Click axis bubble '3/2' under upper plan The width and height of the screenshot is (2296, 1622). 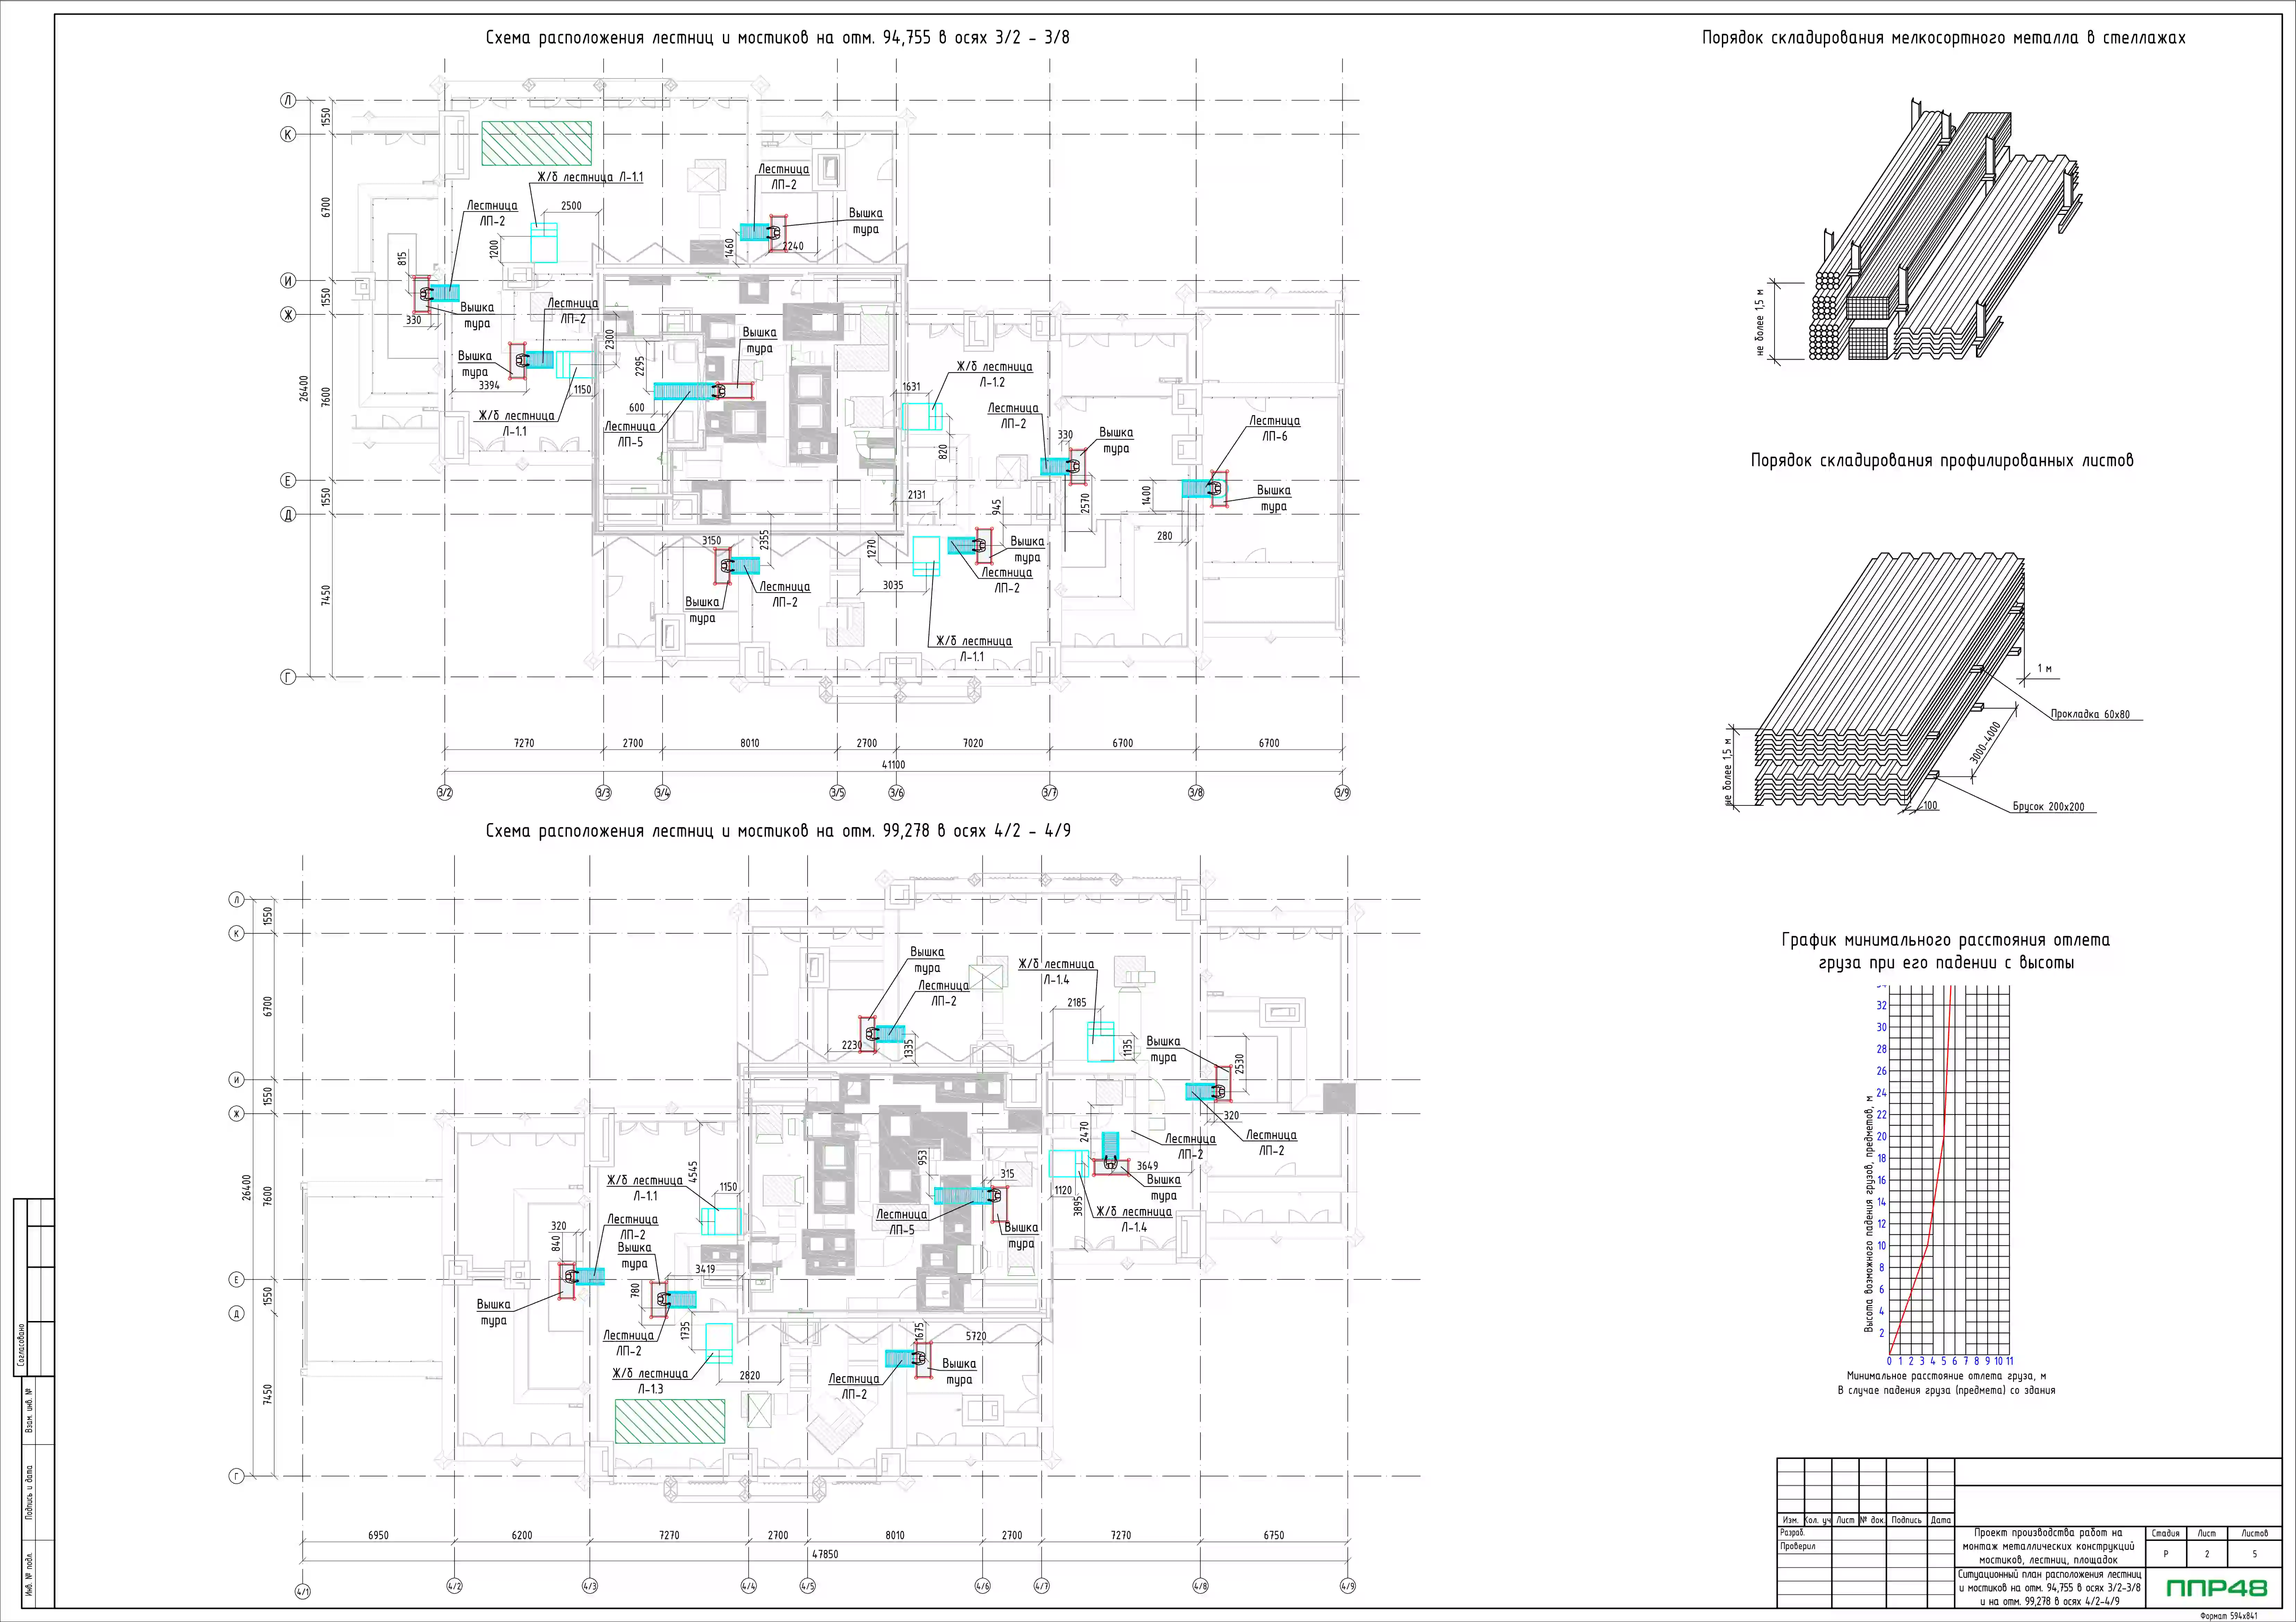tap(445, 793)
